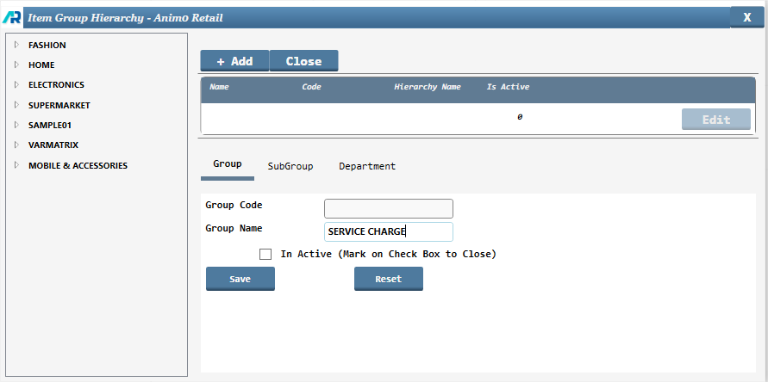Save the group entry
This screenshot has width=768, height=382.
(x=240, y=279)
